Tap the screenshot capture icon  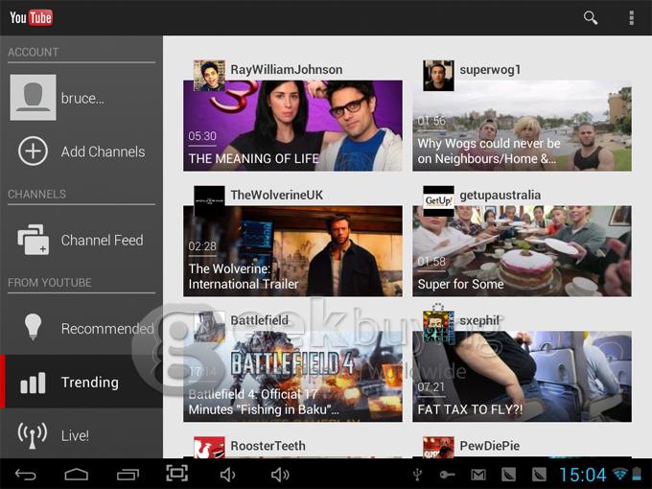tap(177, 474)
